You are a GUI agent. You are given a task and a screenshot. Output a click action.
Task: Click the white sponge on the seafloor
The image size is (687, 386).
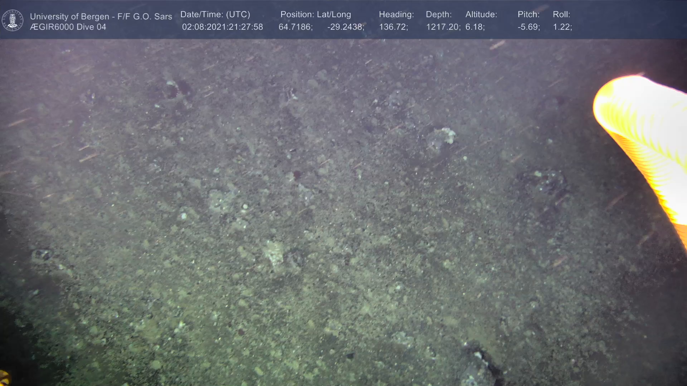click(448, 135)
